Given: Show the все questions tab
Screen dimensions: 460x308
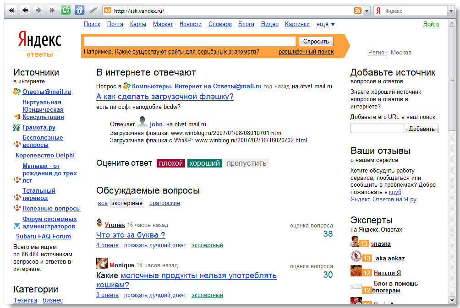Looking at the screenshot, I should tap(103, 203).
